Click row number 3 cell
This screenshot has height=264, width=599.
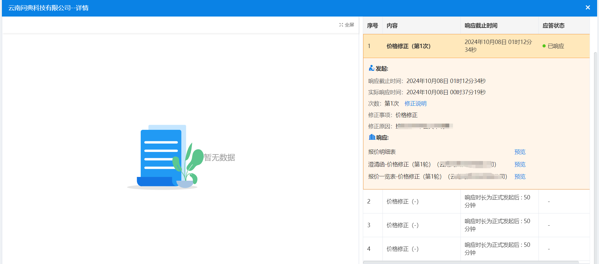[x=373, y=225]
